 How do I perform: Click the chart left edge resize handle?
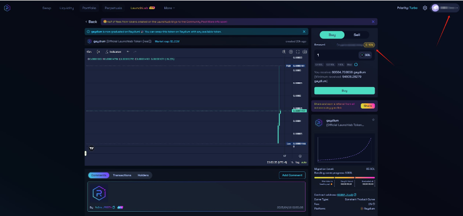point(86,153)
